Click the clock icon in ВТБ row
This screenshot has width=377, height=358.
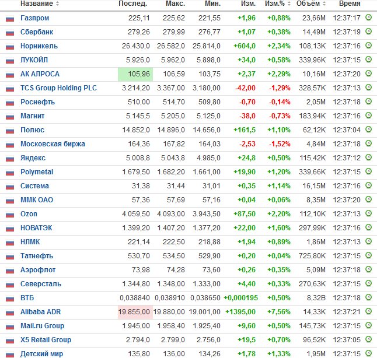368,297
